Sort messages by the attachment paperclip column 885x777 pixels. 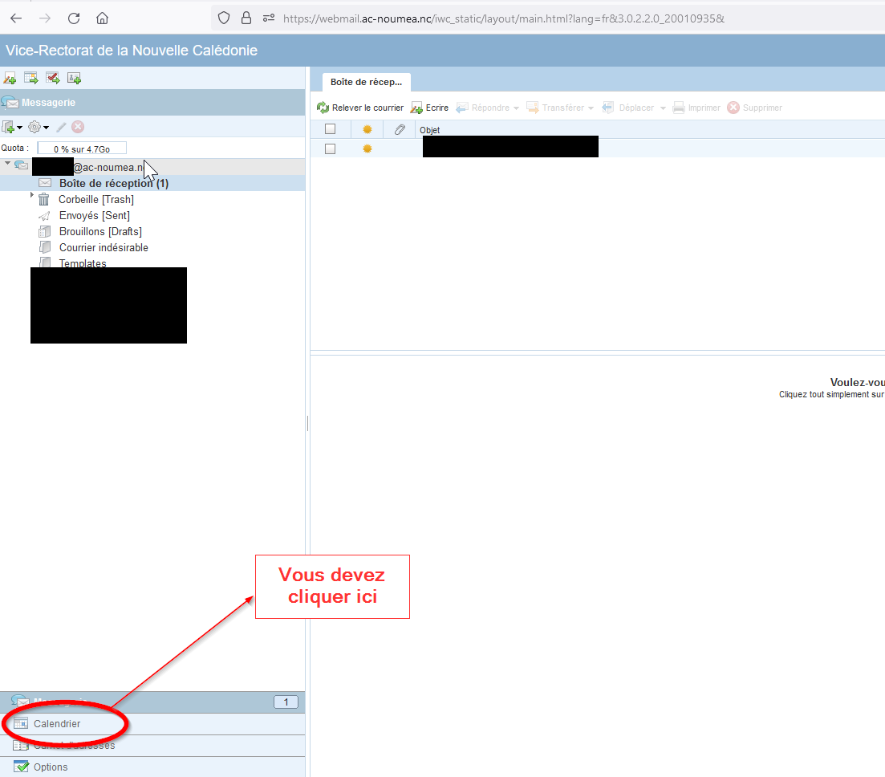coord(399,129)
